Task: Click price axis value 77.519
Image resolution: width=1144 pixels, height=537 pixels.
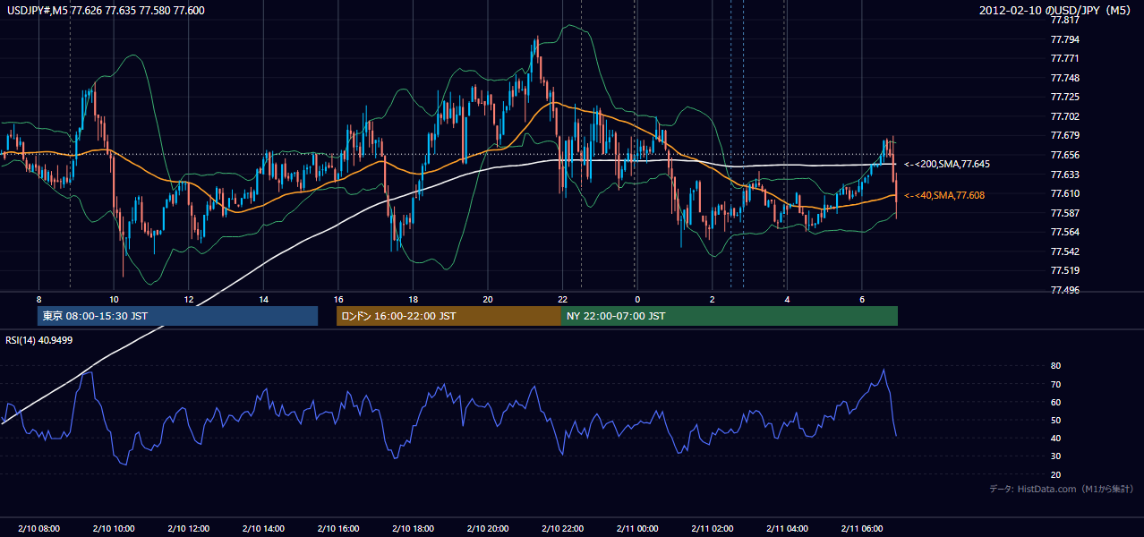Action: coord(1064,270)
